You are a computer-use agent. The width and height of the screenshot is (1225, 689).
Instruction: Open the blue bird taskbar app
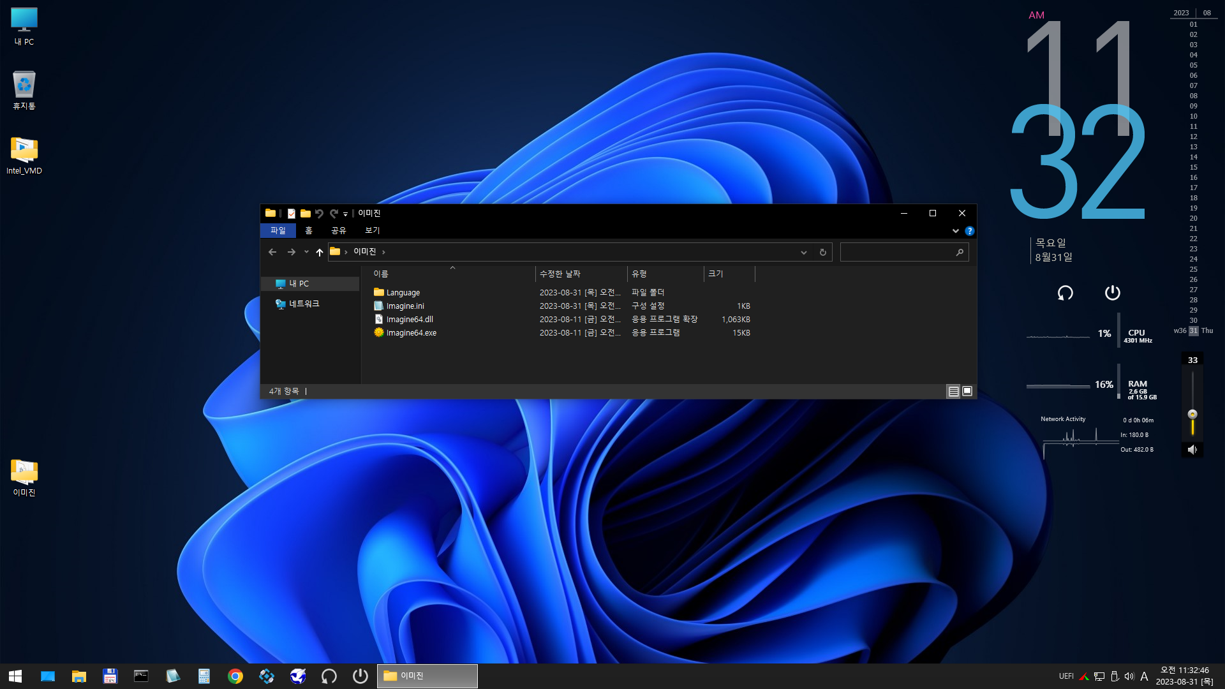298,676
